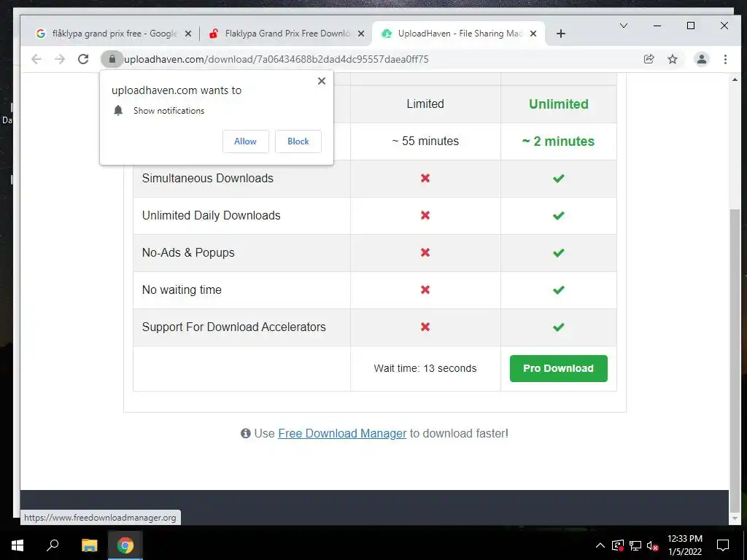Viewport: 747px width, 560px height.
Task: Open the Free Download Manager link
Action: [342, 433]
